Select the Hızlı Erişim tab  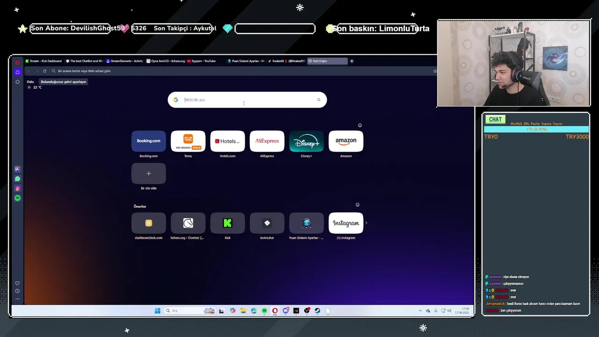point(327,61)
